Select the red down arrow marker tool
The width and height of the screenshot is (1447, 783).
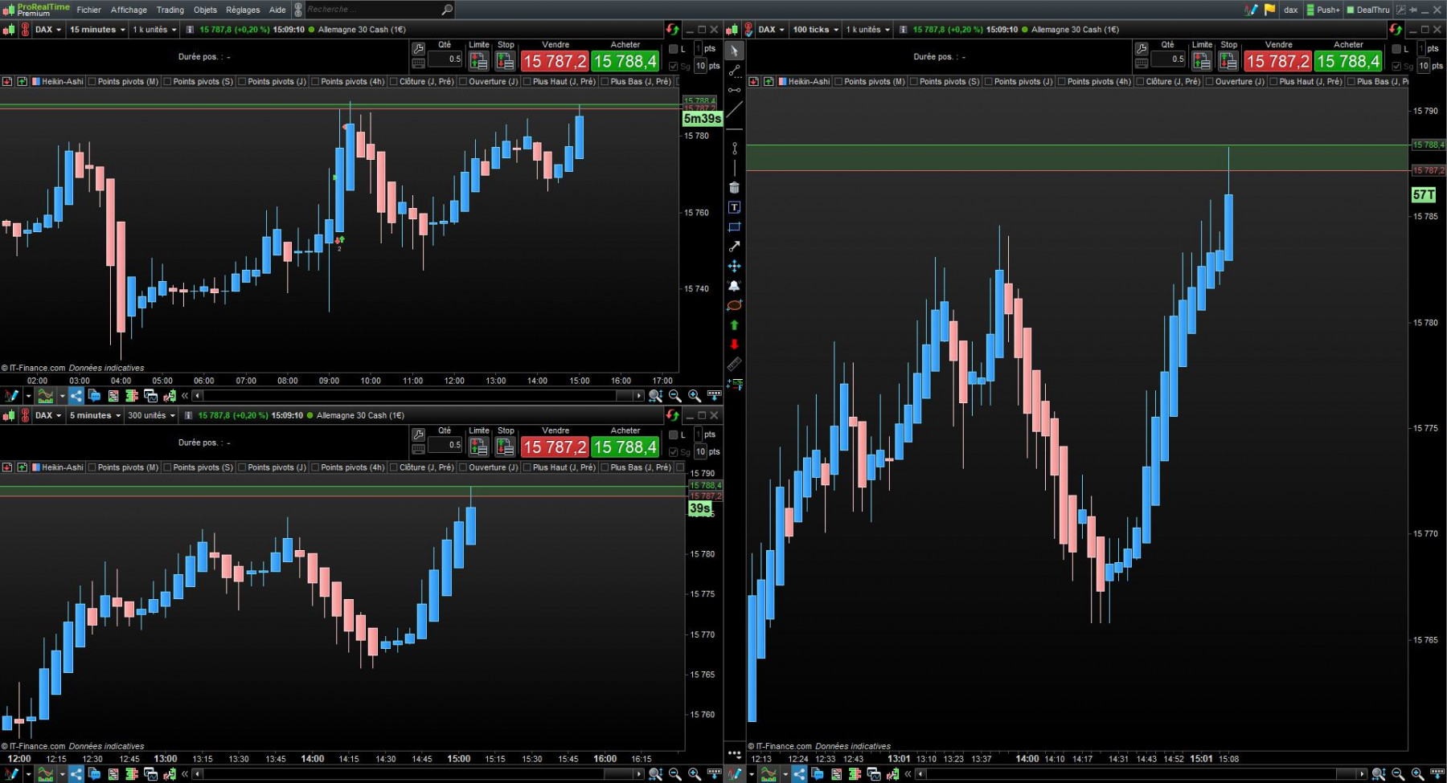click(x=734, y=345)
